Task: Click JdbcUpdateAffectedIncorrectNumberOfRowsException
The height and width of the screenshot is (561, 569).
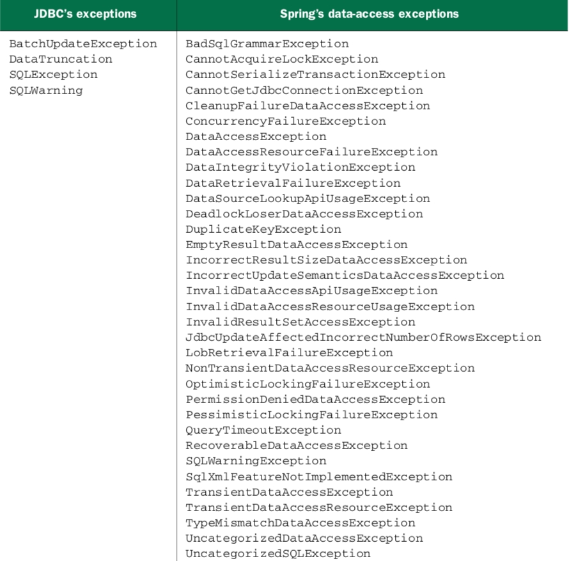Action: (363, 337)
